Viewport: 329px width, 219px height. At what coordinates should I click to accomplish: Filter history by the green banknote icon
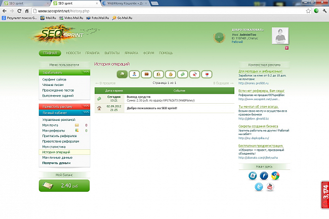pos(183,74)
